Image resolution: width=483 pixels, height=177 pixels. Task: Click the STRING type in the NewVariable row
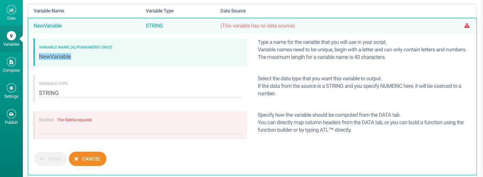154,26
